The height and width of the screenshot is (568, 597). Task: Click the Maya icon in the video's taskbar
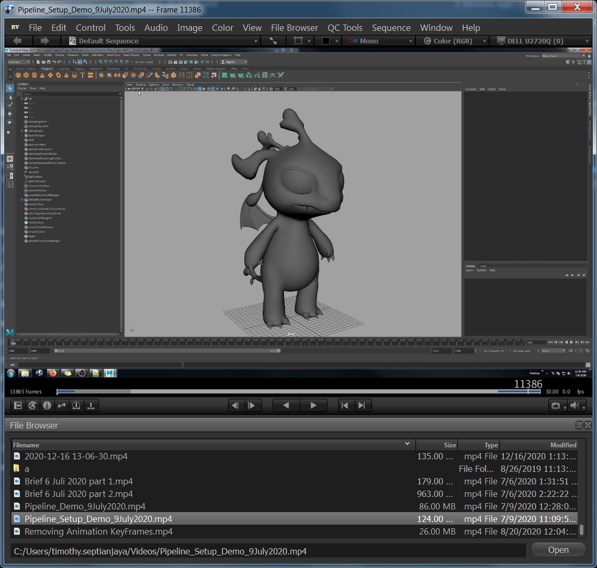point(110,373)
